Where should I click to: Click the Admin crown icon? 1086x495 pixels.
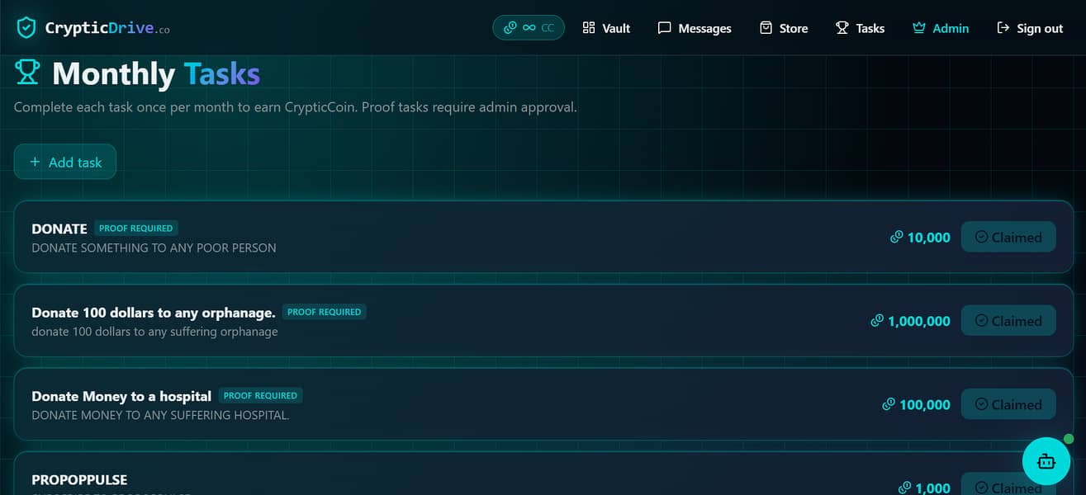coord(918,28)
